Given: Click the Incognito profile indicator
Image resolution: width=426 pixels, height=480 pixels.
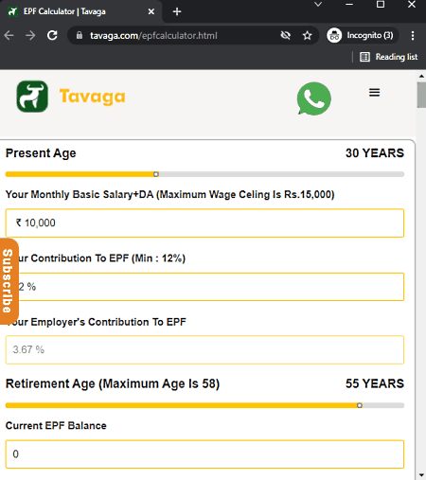Looking at the screenshot, I should click(x=362, y=35).
